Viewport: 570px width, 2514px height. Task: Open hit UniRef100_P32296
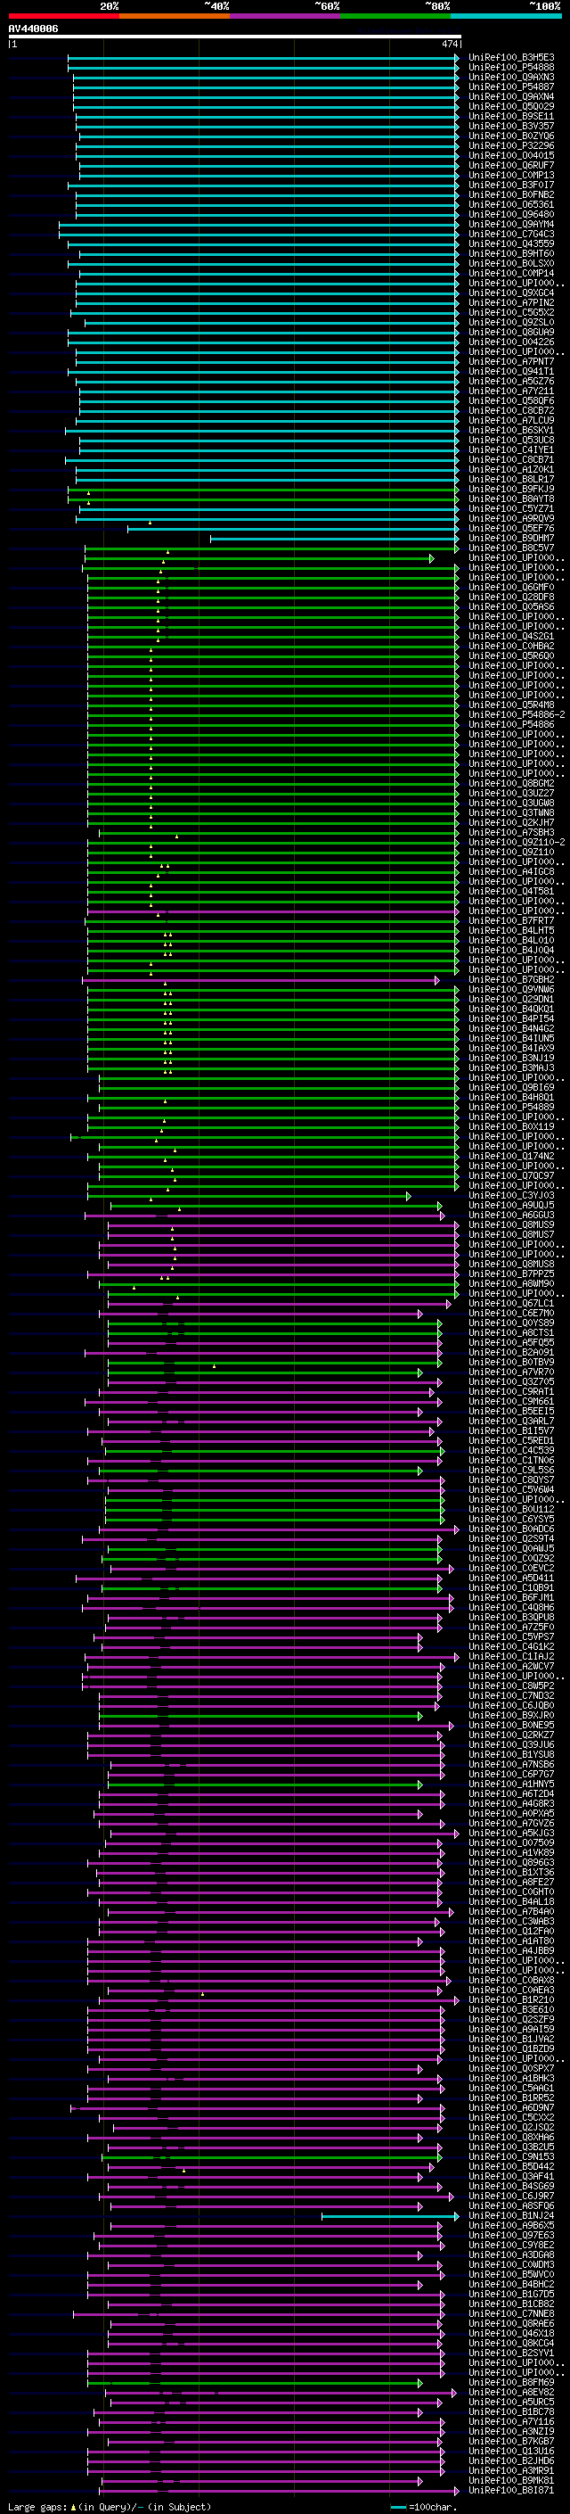[511, 145]
